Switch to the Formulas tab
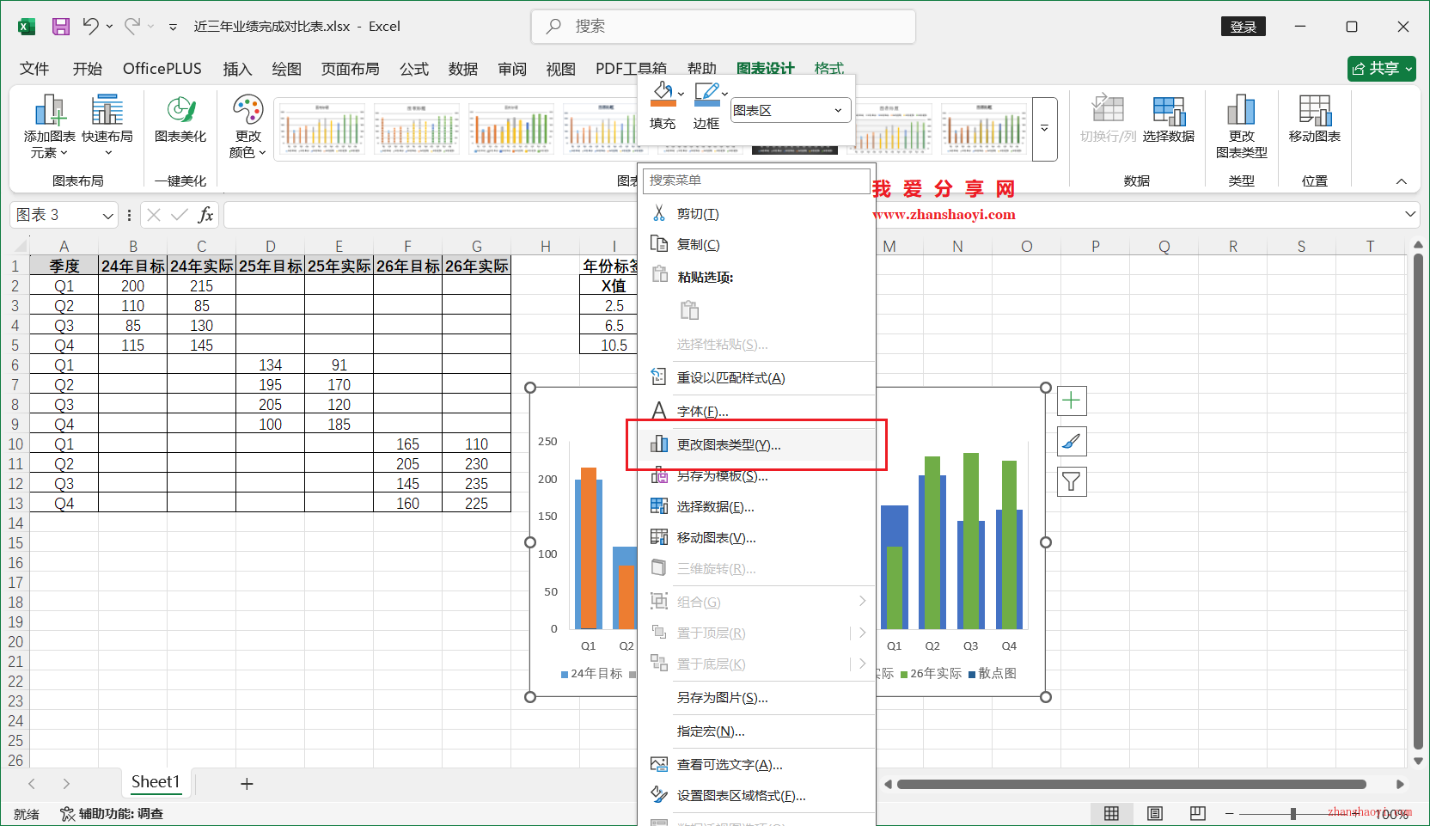 413,69
